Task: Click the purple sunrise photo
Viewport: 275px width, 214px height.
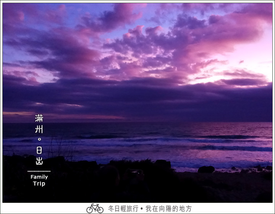Action: click(x=137, y=103)
